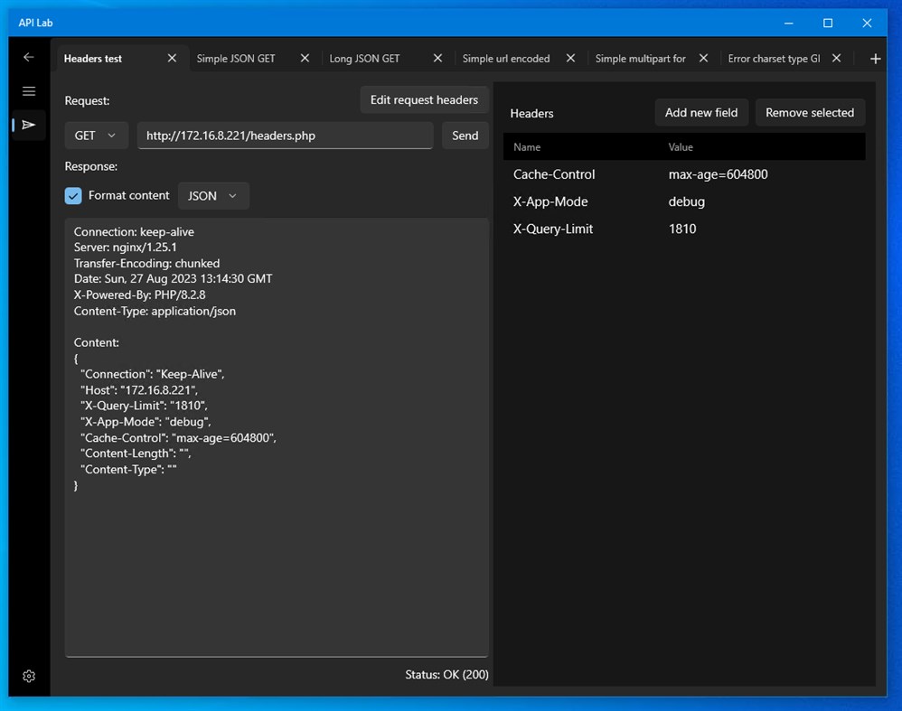This screenshot has height=711, width=902.
Task: Open settings via the gear icon
Action: click(x=28, y=676)
